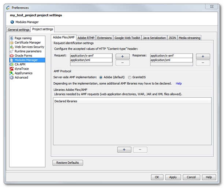The height and width of the screenshot is (188, 224).
Task: Click the dynaTrace icon in list
Action: (12, 68)
